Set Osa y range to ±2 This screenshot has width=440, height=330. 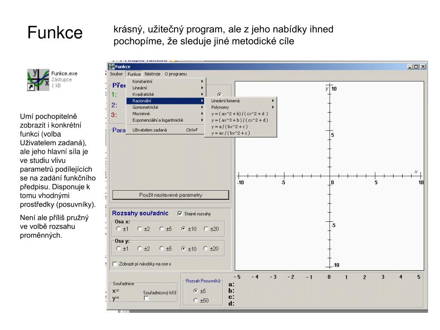[140, 248]
